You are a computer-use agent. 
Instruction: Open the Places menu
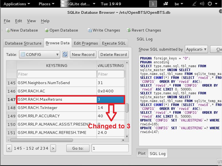pyautogui.click(x=47, y=4)
